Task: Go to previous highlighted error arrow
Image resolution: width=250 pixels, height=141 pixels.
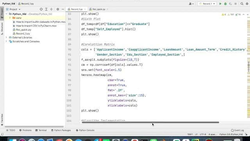Action: [243, 14]
